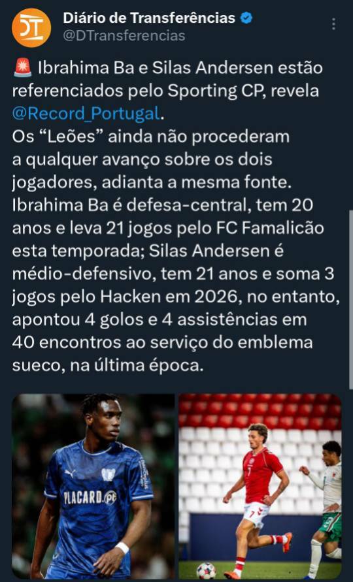Click the PLACARD.PT sponsor logo on shirt
This screenshot has width=353, height=582.
(90, 497)
